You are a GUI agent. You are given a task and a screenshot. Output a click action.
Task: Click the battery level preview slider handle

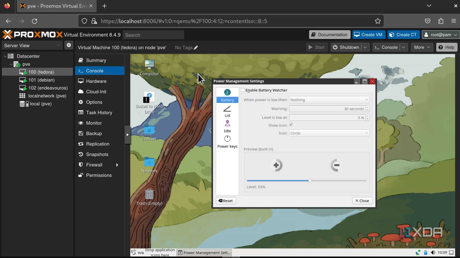pyautogui.click(x=310, y=181)
